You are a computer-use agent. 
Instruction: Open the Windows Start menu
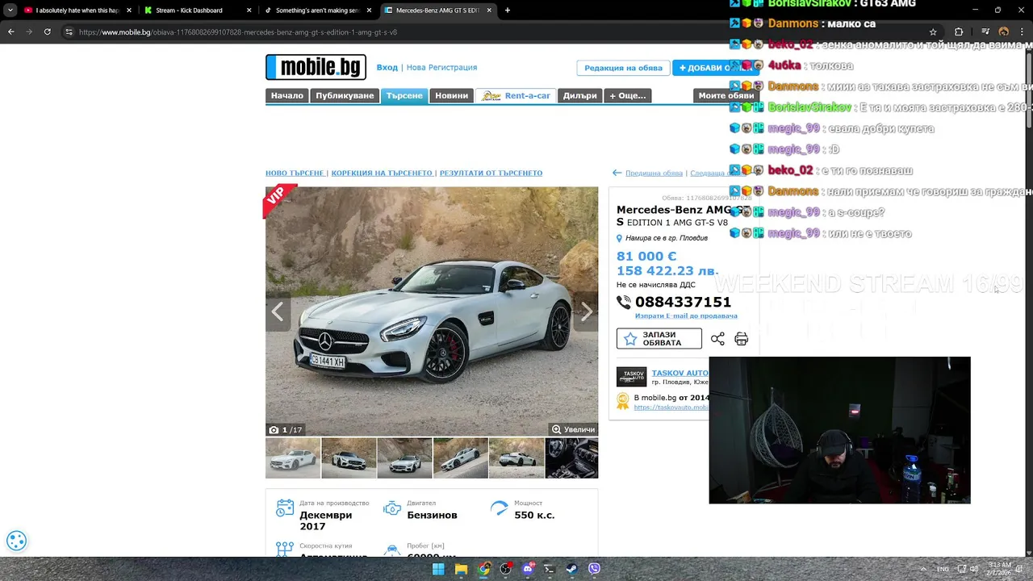[x=437, y=569]
